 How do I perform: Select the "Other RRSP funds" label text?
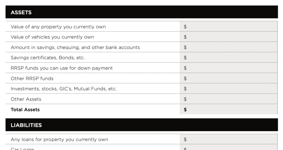[32, 78]
